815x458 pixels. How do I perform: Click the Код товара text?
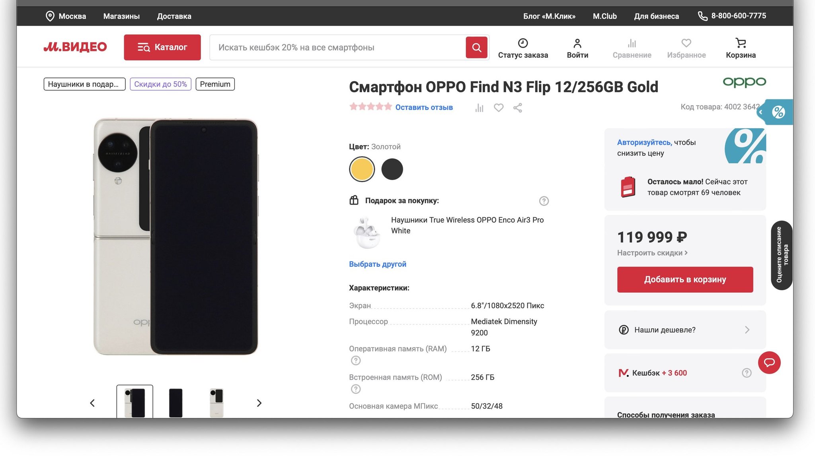pyautogui.click(x=720, y=107)
